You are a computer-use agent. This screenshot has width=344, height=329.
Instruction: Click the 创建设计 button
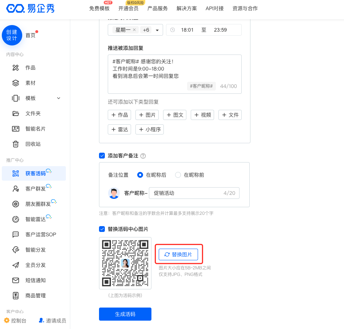pos(12,35)
